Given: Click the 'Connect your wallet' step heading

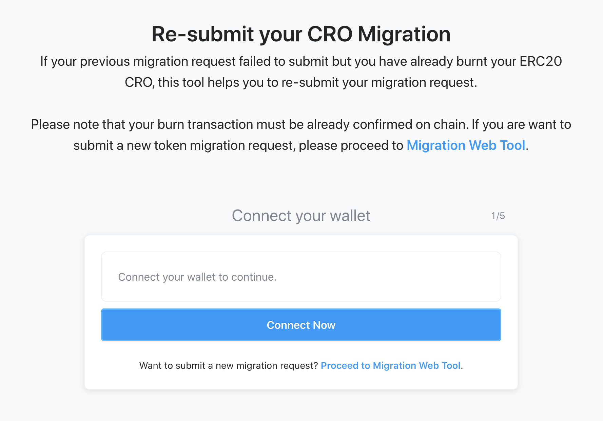Looking at the screenshot, I should pyautogui.click(x=301, y=216).
